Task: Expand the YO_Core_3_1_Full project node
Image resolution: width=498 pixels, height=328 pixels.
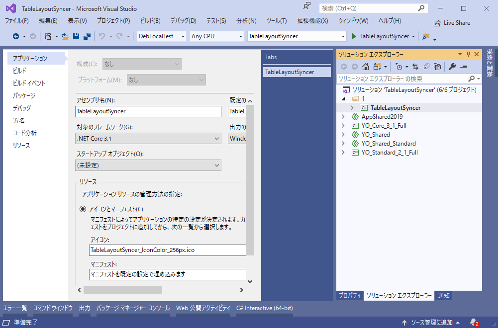Action: 343,126
